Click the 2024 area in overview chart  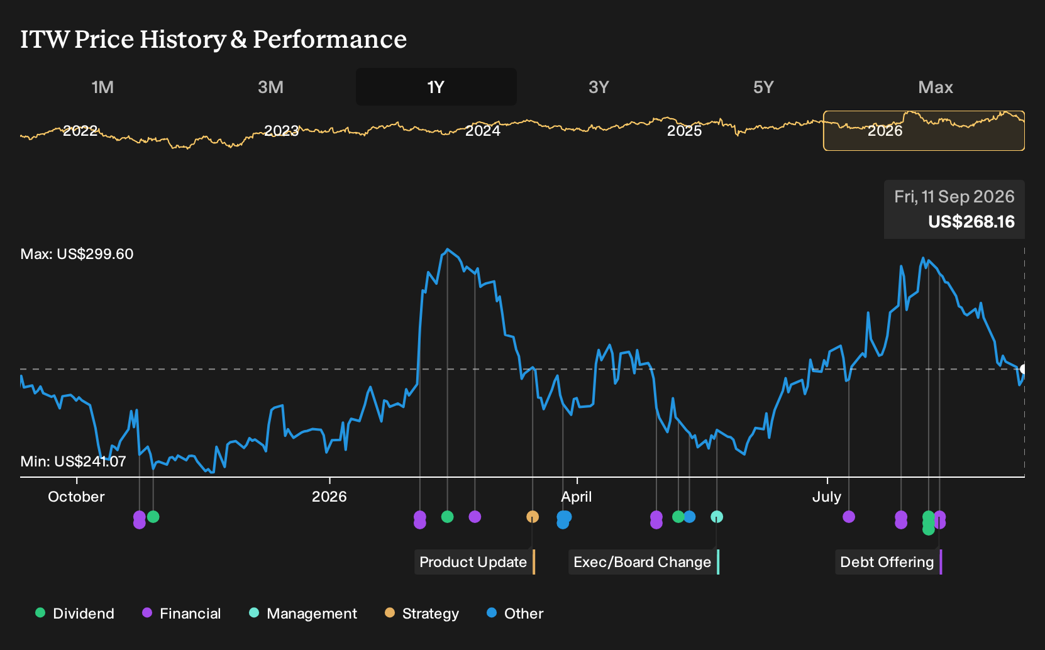tap(483, 131)
